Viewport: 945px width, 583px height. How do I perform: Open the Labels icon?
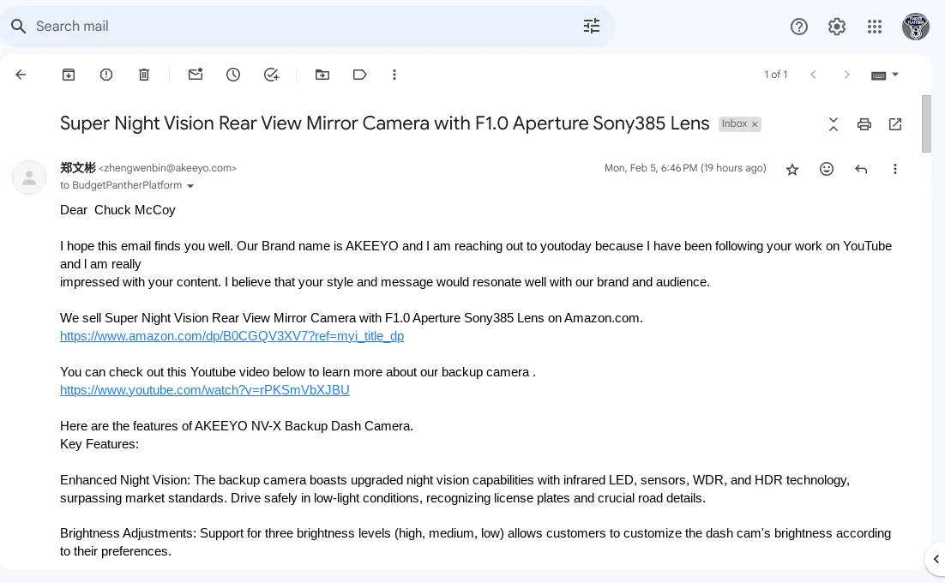tap(360, 75)
